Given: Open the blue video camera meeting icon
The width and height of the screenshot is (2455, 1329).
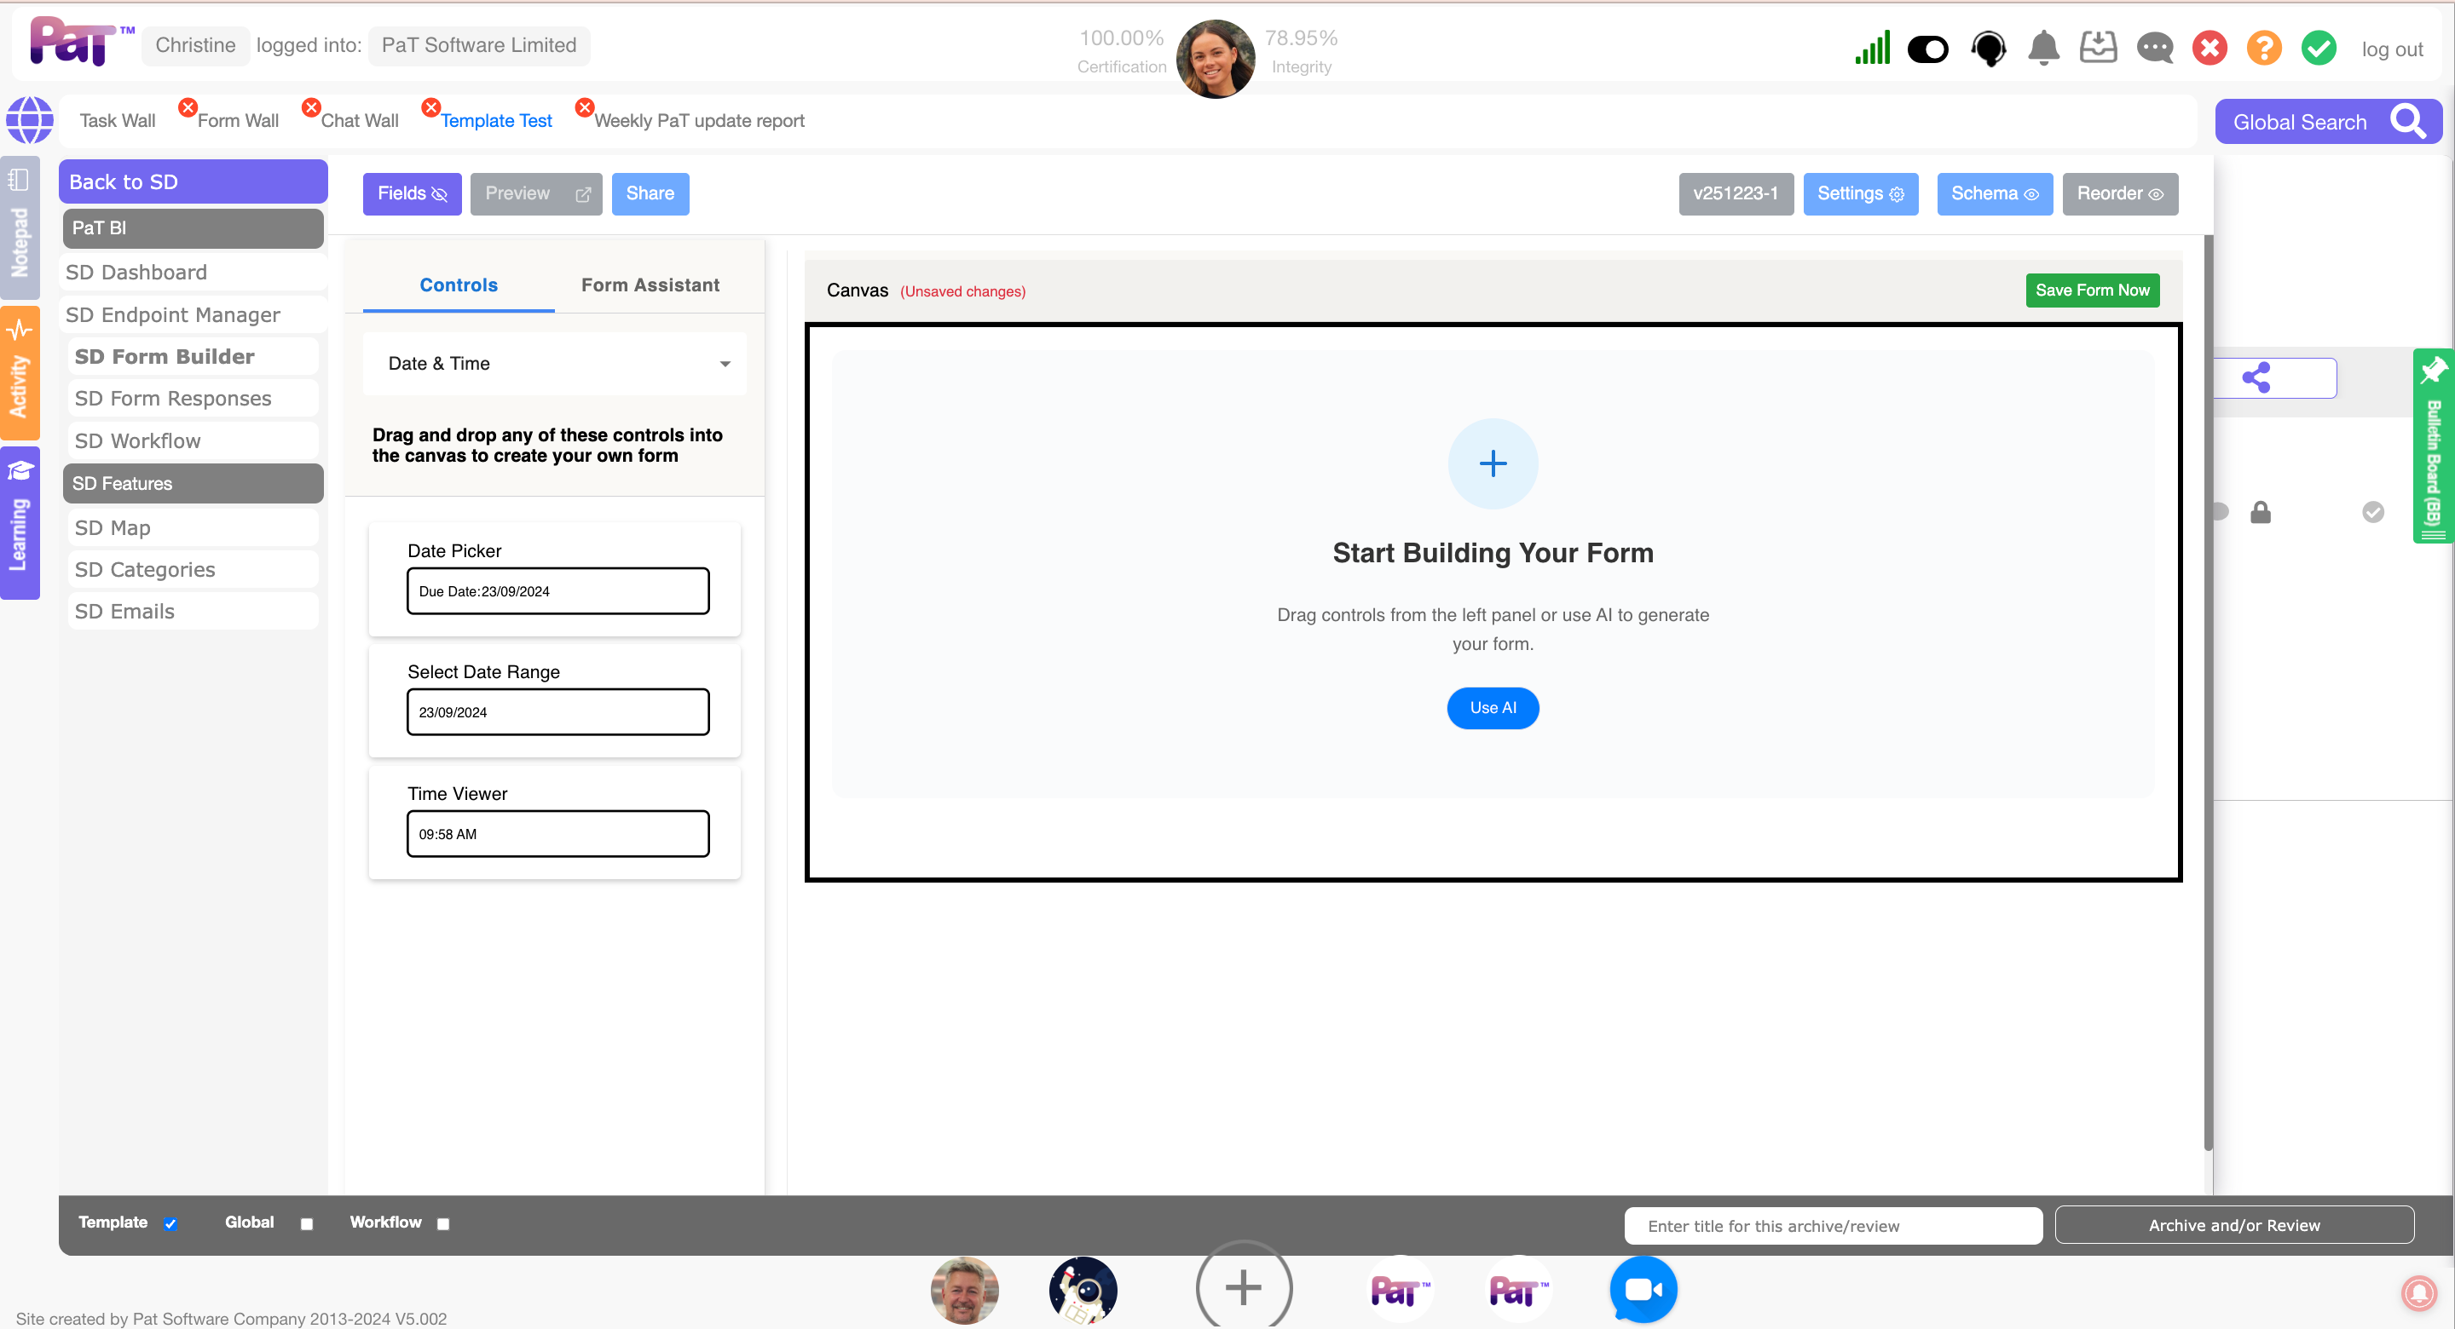Looking at the screenshot, I should pos(1642,1289).
